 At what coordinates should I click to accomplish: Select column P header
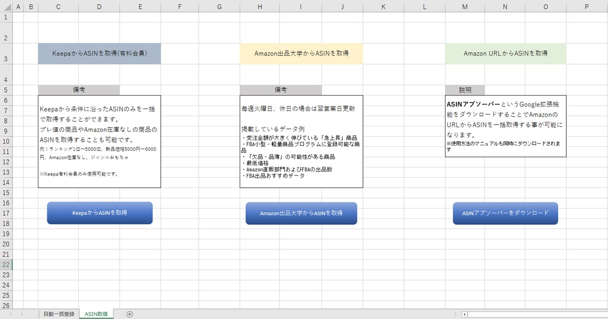pyautogui.click(x=587, y=6)
